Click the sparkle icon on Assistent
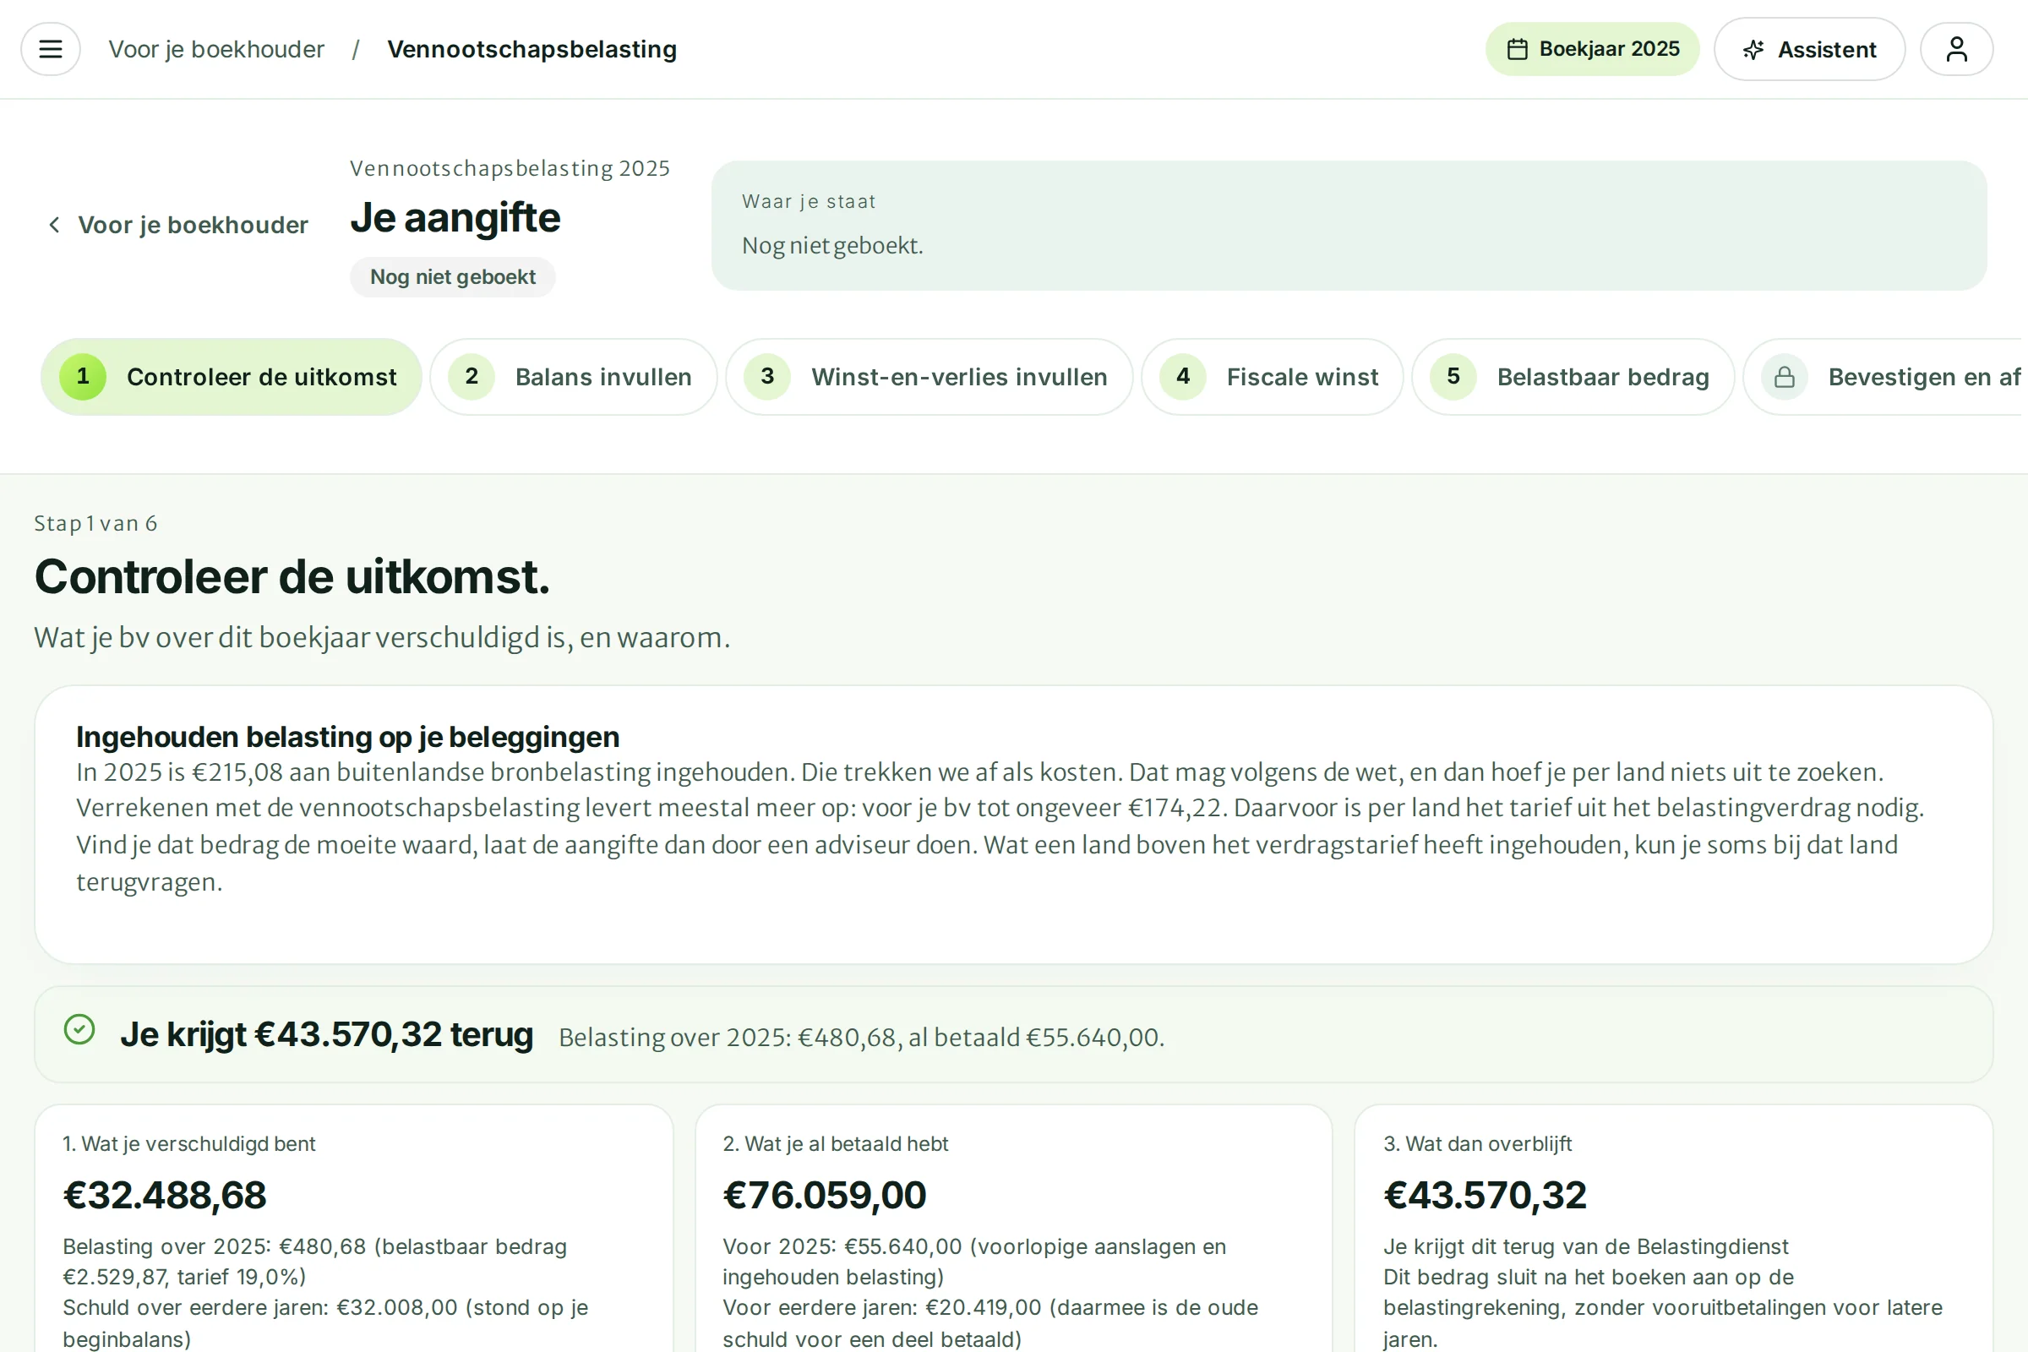2028x1352 pixels. 1753,50
